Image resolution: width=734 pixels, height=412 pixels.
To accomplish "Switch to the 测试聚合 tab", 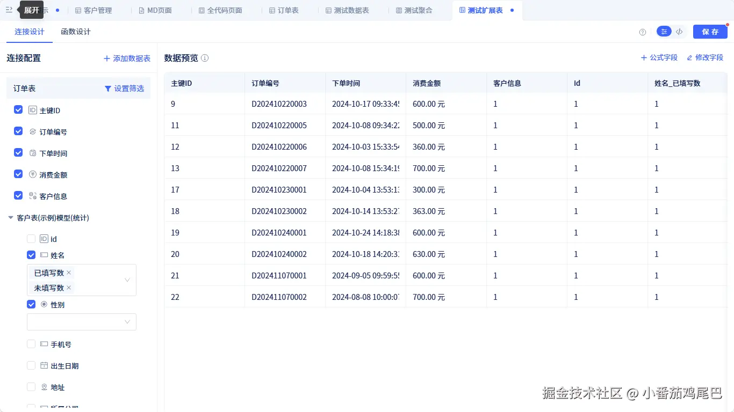I will pyautogui.click(x=414, y=10).
